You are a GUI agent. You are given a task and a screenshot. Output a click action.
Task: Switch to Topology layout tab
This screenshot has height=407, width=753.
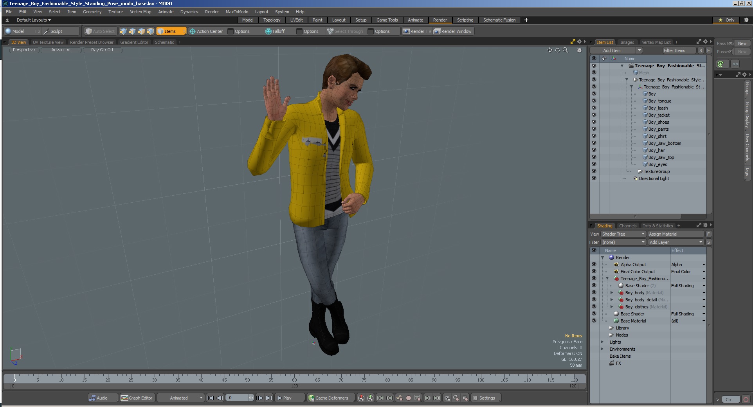coord(272,20)
